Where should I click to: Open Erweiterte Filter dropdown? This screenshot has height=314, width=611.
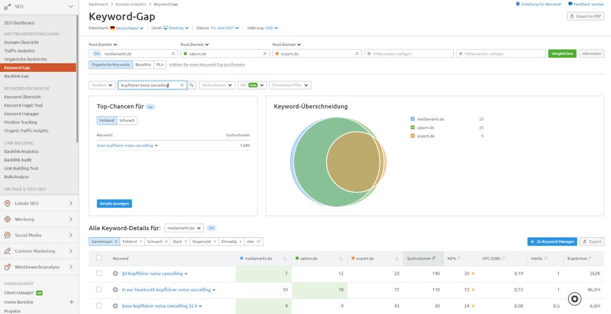click(290, 85)
